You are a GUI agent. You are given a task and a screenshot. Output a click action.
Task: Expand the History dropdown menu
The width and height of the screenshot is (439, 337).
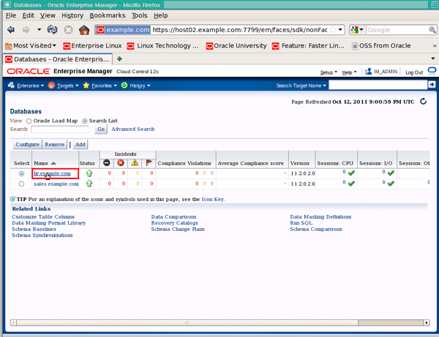pyautogui.click(x=136, y=86)
